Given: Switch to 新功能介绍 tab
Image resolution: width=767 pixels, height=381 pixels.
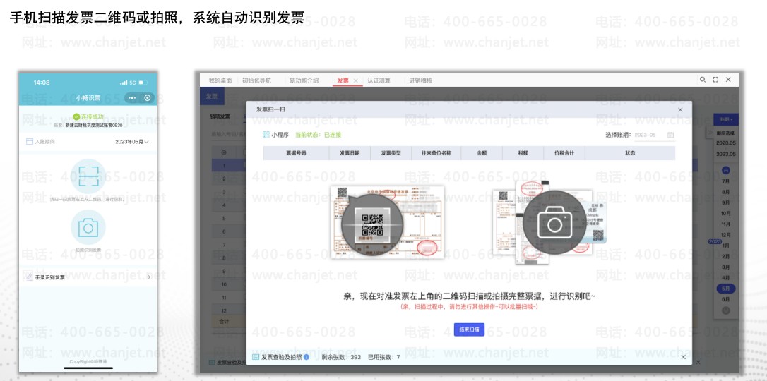Looking at the screenshot, I should 304,80.
